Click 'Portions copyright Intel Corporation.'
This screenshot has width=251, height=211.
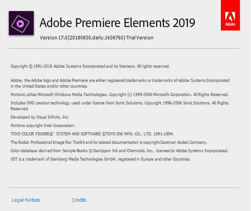pyautogui.click(x=43, y=126)
